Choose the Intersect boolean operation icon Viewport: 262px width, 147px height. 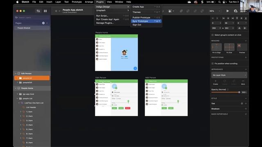pos(195,11)
